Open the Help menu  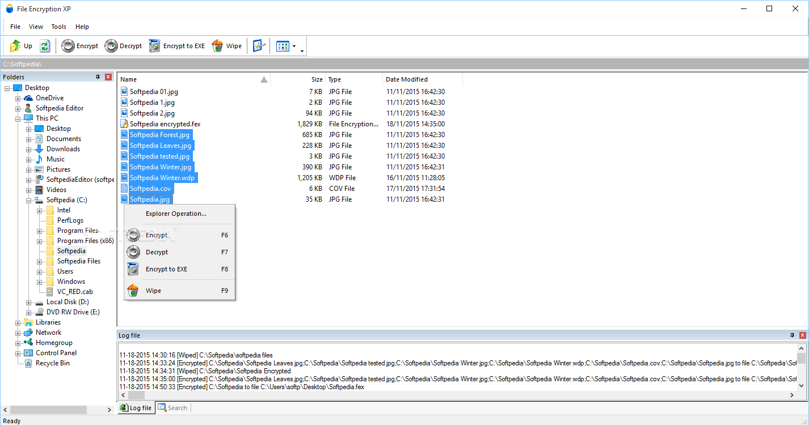[x=82, y=27]
